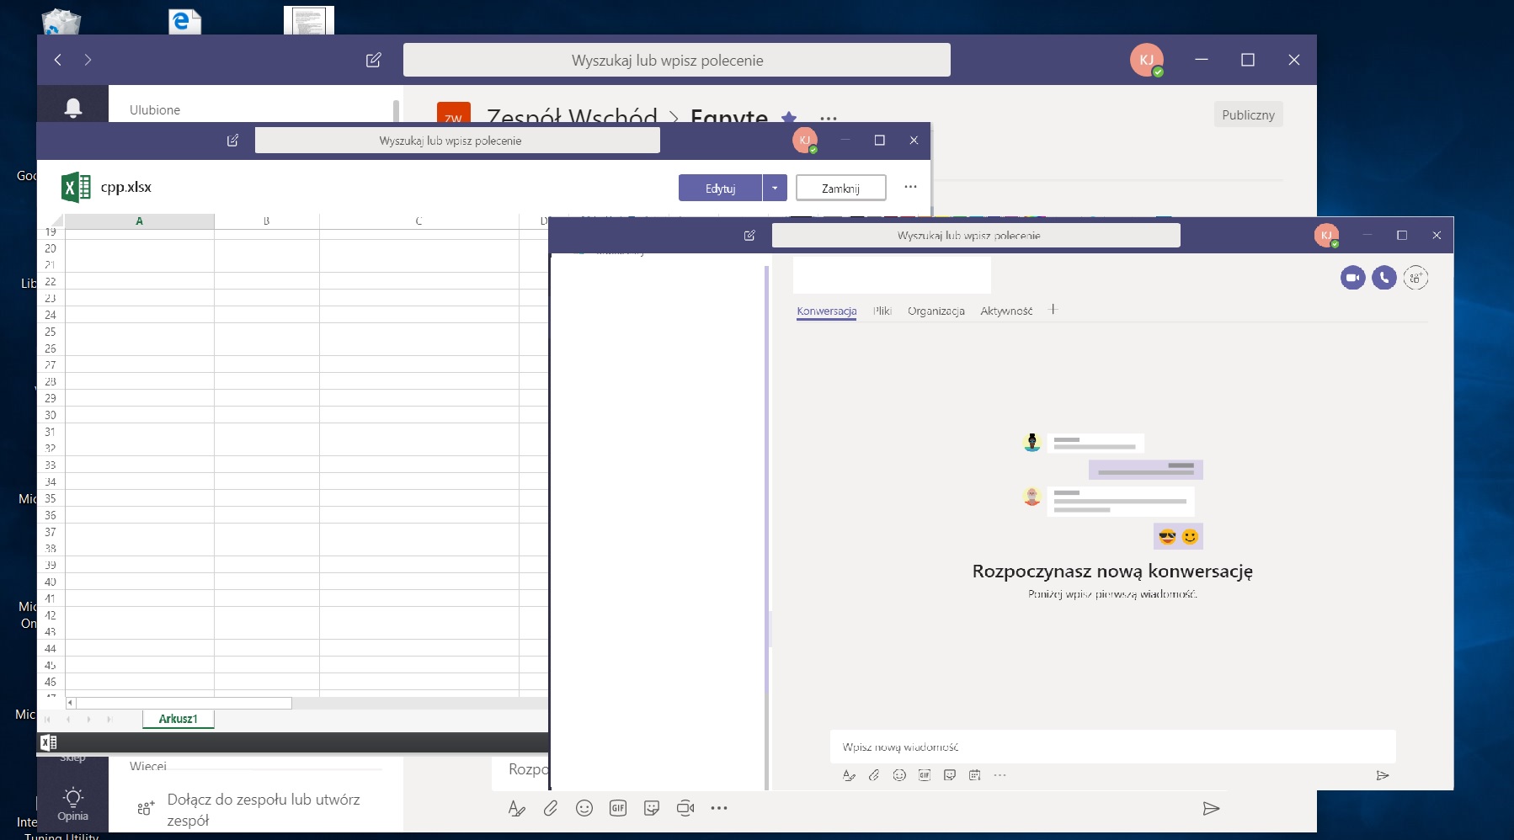Click compose icon in cpp.xlsx window

point(233,141)
